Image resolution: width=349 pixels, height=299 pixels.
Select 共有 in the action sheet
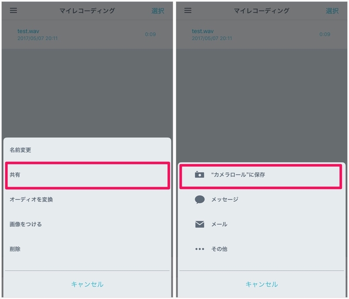click(x=88, y=175)
